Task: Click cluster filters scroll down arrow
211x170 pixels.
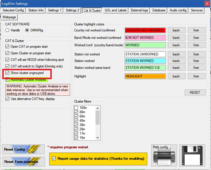Action: 98,138
